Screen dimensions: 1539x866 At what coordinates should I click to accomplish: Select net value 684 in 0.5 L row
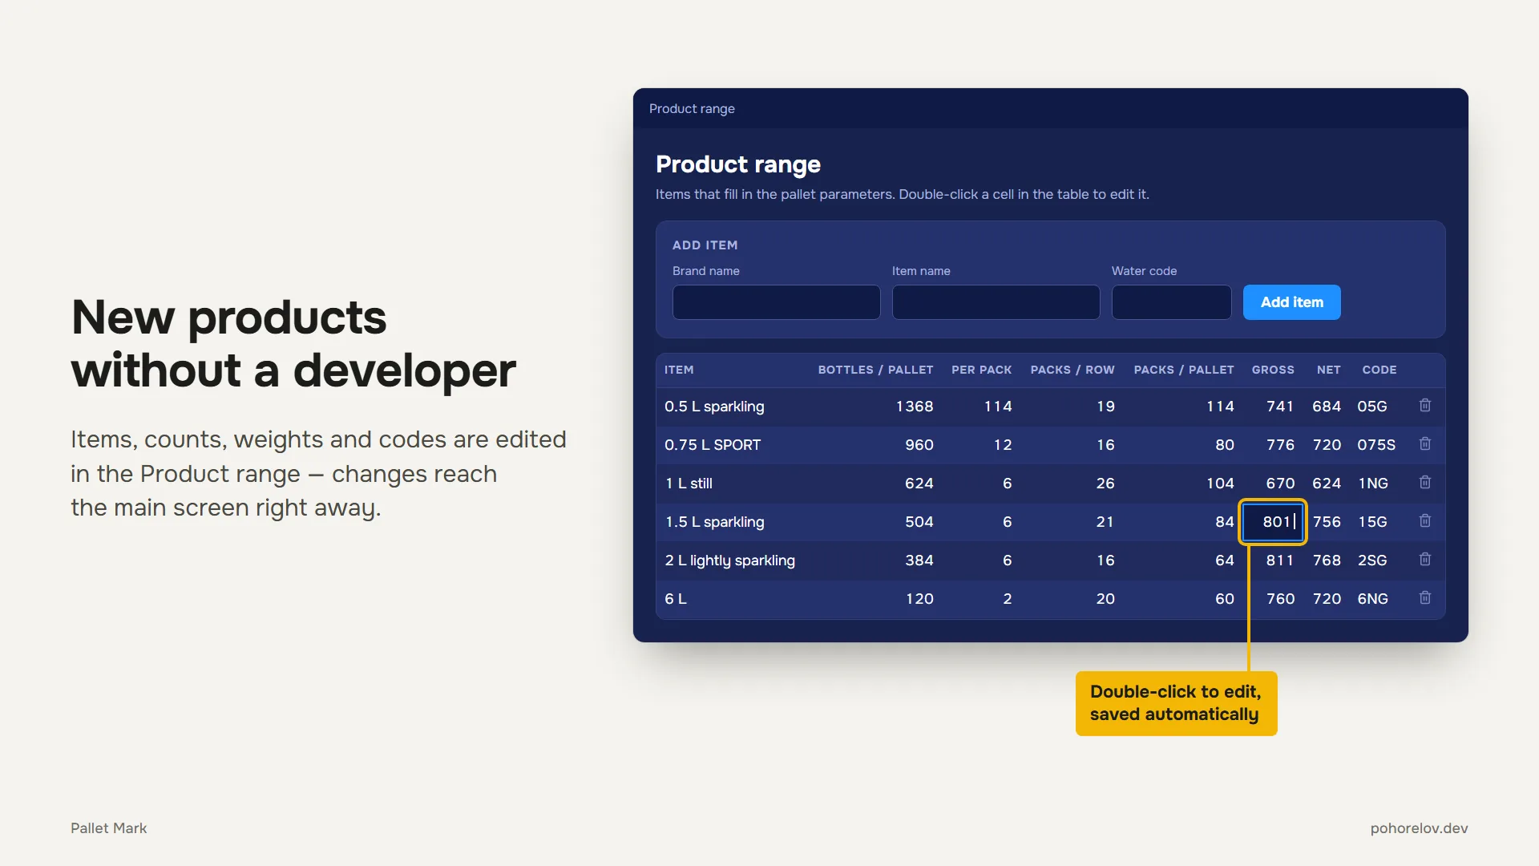[1327, 407]
